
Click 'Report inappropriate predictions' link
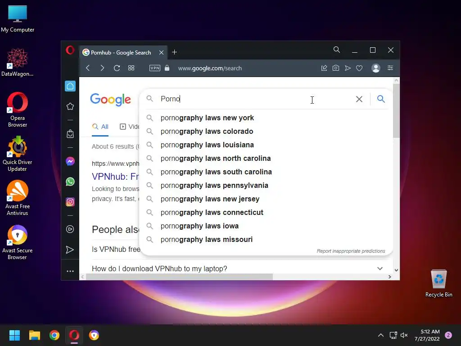351,251
